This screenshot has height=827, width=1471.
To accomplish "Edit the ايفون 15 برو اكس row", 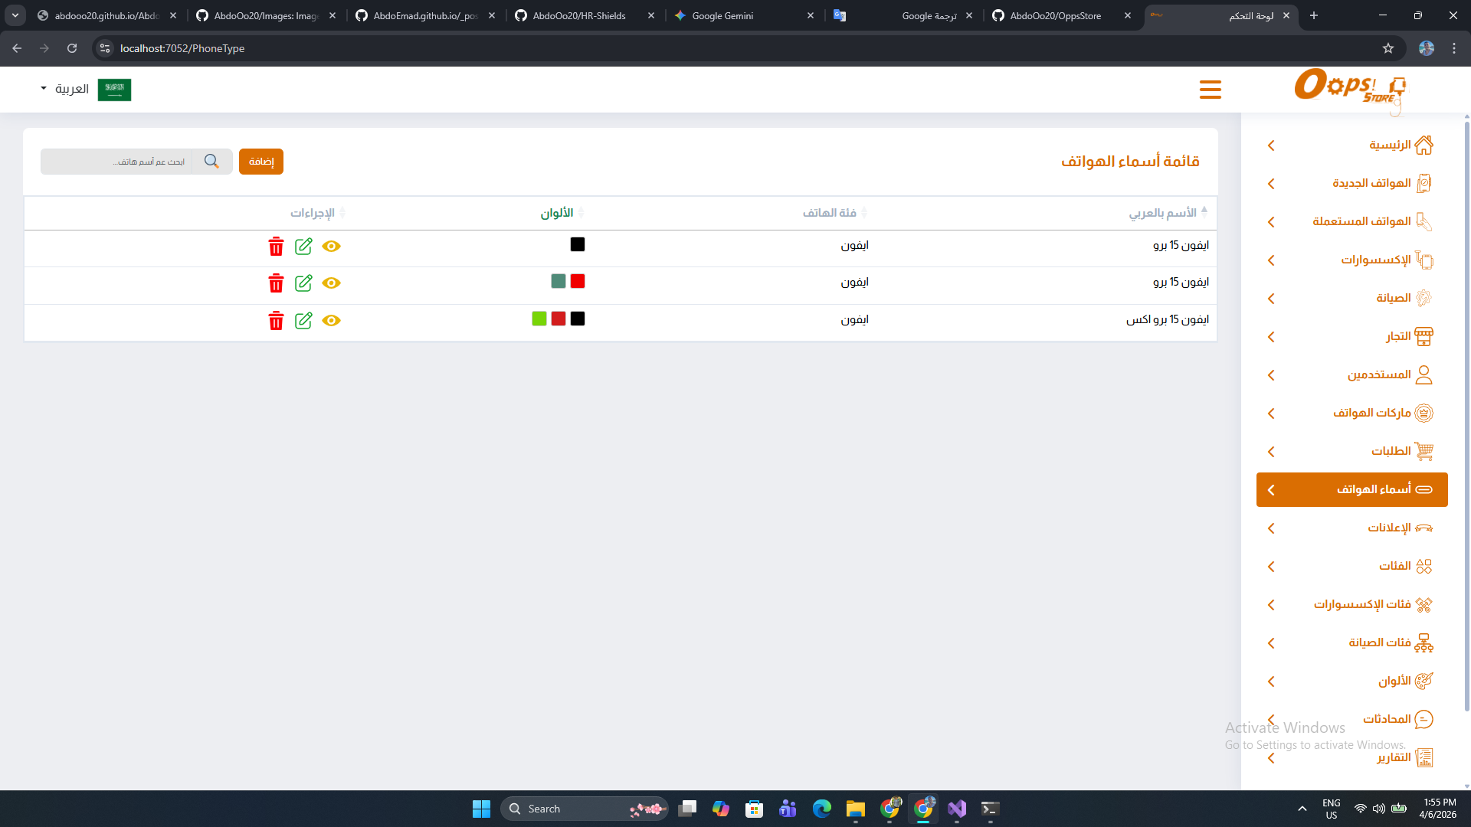I will [303, 321].
